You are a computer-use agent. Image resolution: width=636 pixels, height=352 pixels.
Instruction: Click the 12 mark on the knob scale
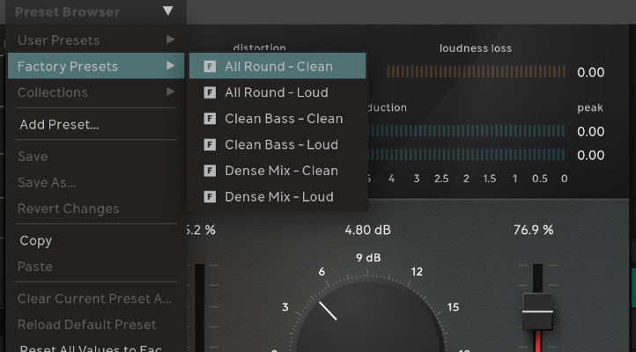[x=417, y=272]
